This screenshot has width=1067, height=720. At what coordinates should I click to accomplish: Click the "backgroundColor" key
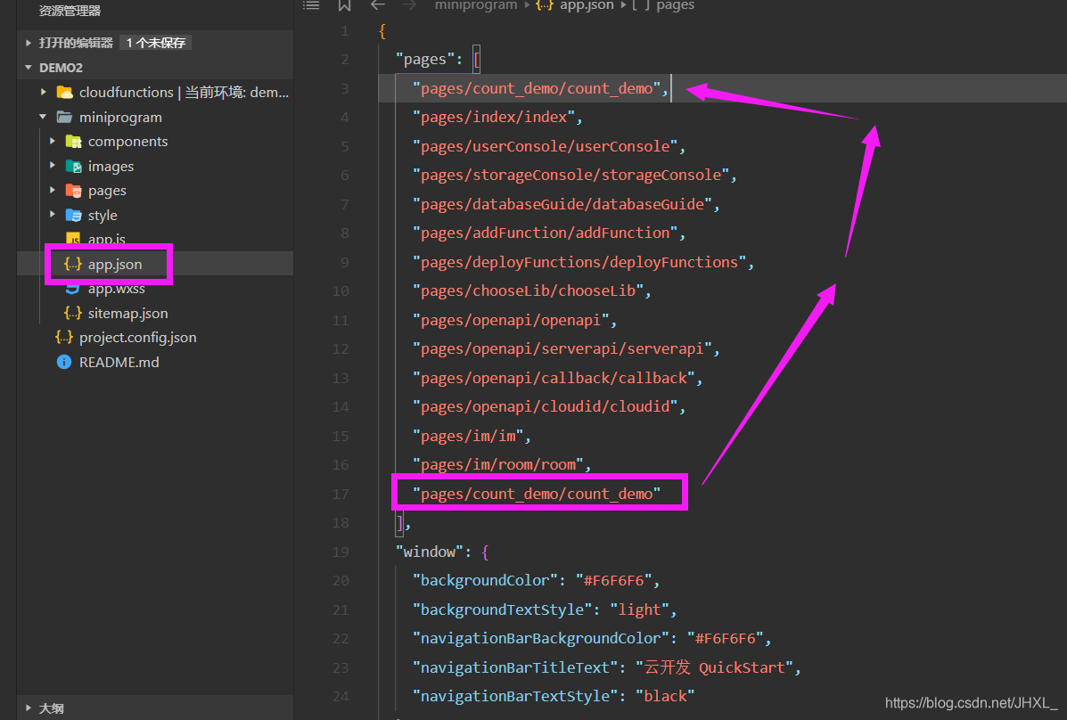[x=485, y=580]
